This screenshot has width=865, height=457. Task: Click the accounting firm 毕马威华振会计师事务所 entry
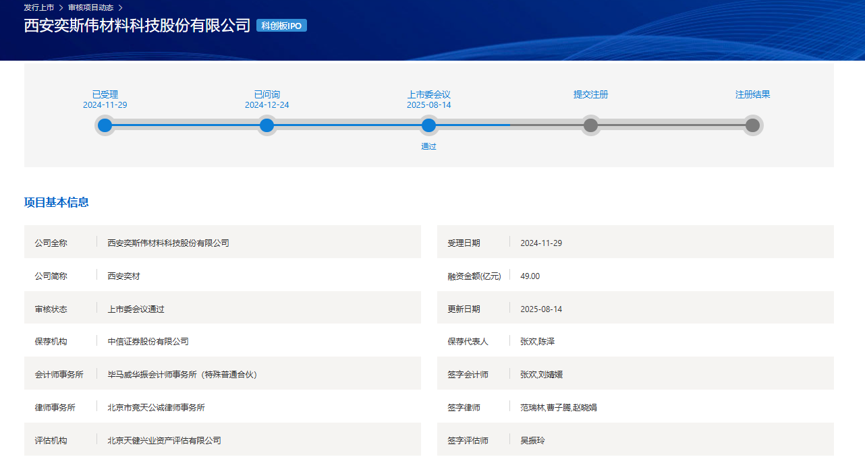coord(182,375)
